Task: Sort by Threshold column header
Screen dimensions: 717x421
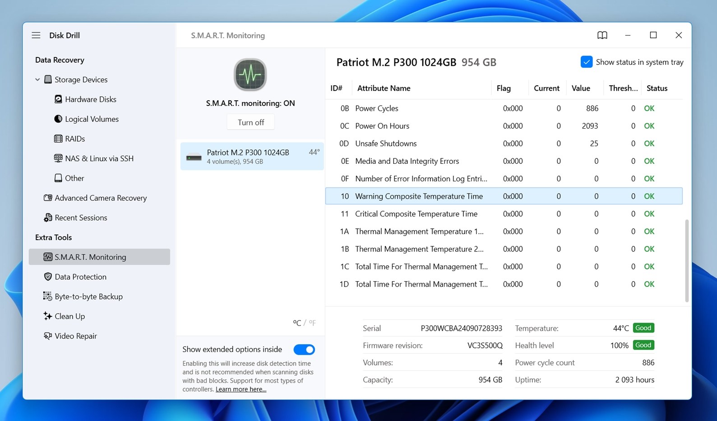Action: [x=623, y=88]
